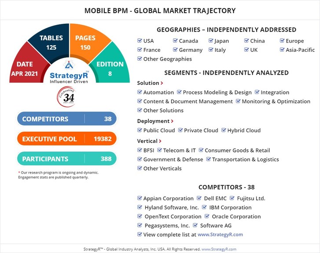
Task: Click the Public Cloud checkmark icon
Action: click(x=140, y=130)
